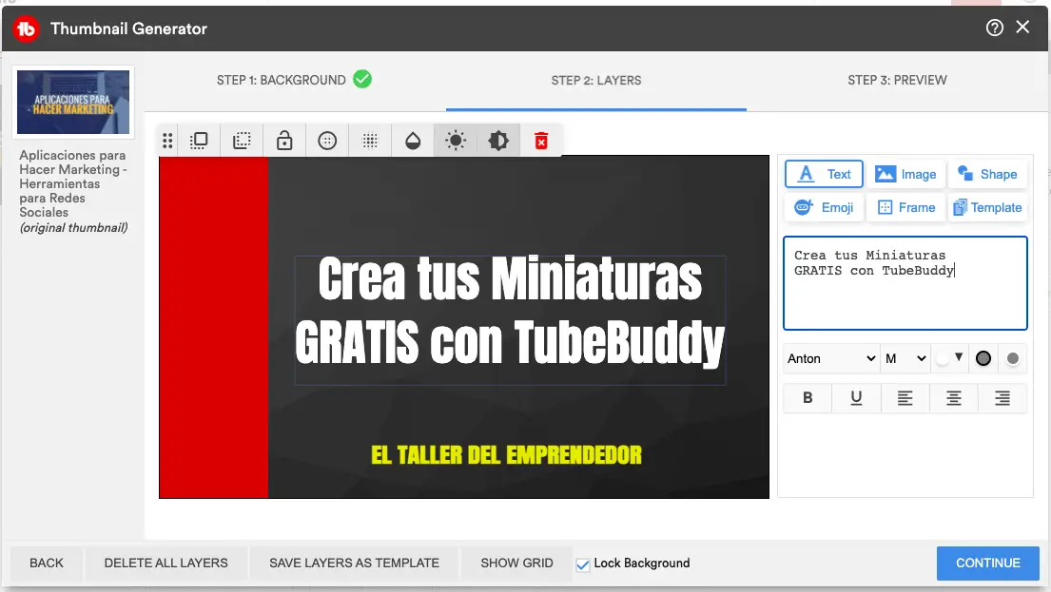Click into the layer text input box
1051x592 pixels.
click(905, 283)
